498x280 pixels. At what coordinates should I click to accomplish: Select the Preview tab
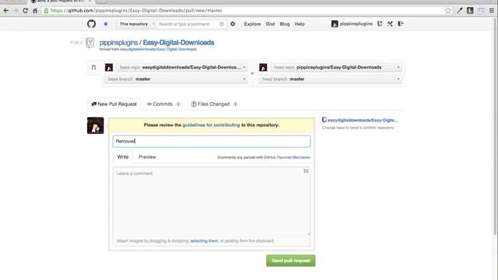pos(147,157)
